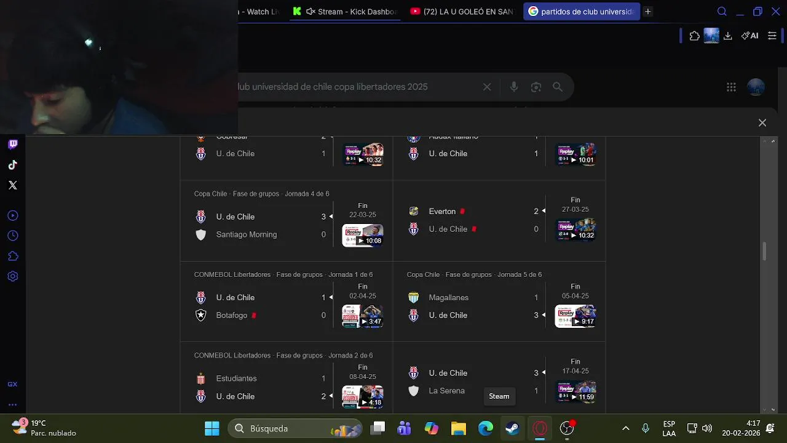Click CONMEBOL Libertadores Jornada 1 de 6 header
787x443 pixels.
(283, 274)
